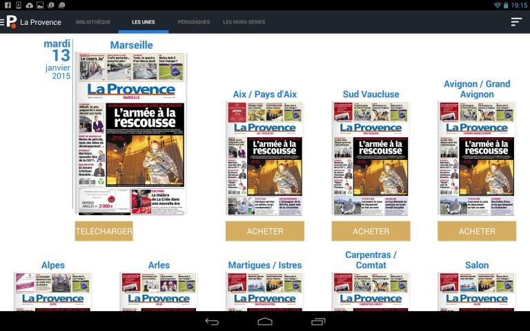Tap Telecharger for the Marseille edition
Image resolution: width=530 pixels, height=331 pixels.
pyautogui.click(x=104, y=231)
